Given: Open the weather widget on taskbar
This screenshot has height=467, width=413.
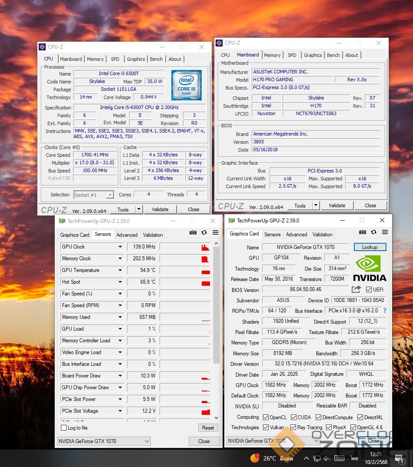Looking at the screenshot, I should pos(272,458).
